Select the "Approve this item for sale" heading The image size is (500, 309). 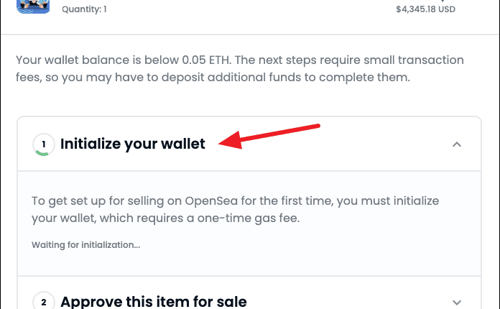154,302
